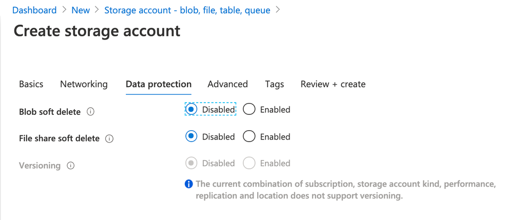Jump to Review + create tab
Viewport: 513px width, 220px height.
click(x=333, y=84)
